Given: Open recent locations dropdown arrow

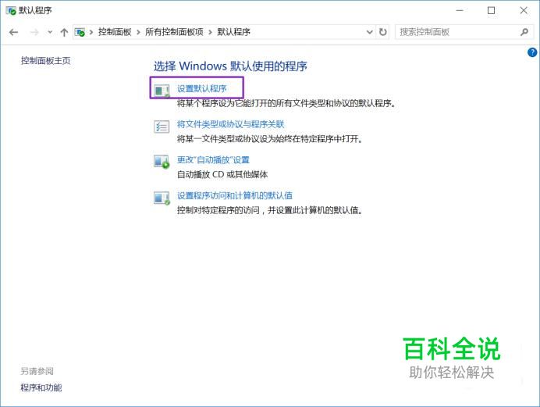Looking at the screenshot, I should pos(50,32).
